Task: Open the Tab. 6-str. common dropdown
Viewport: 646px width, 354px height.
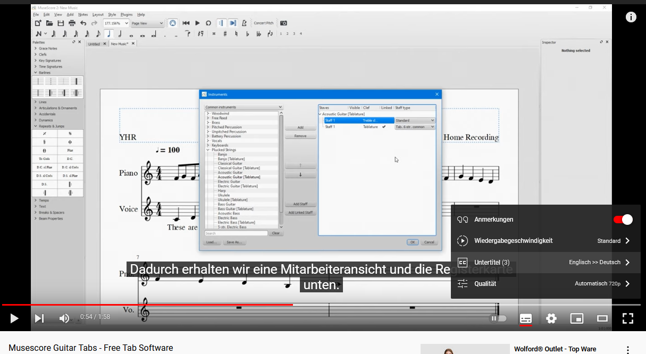Action: [x=415, y=127]
